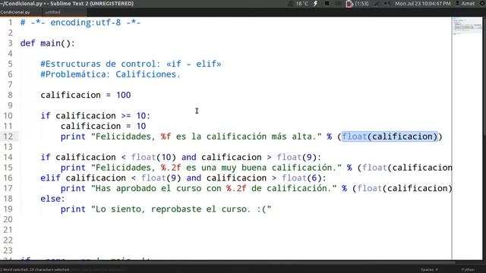This screenshot has height=273, width=486.
Task: Click line number 12 in the gutter
Action: [x=8, y=136]
